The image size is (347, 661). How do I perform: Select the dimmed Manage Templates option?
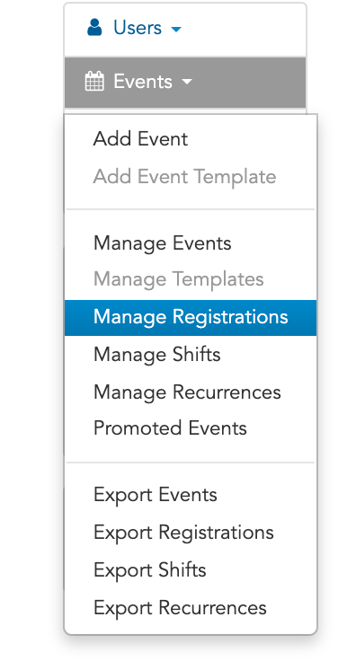[179, 279]
